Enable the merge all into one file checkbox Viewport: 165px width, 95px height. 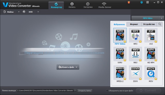pyautogui.click(x=107, y=90)
